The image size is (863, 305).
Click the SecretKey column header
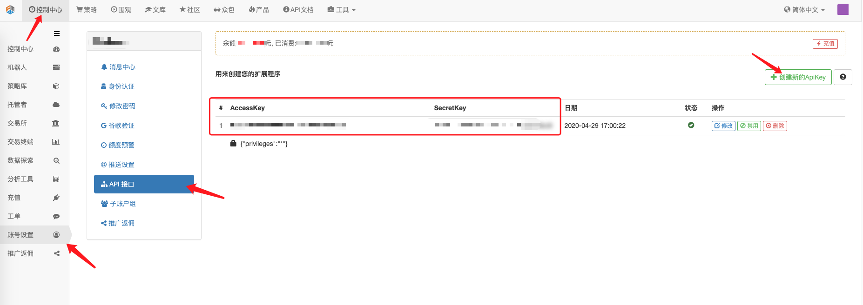tap(450, 108)
